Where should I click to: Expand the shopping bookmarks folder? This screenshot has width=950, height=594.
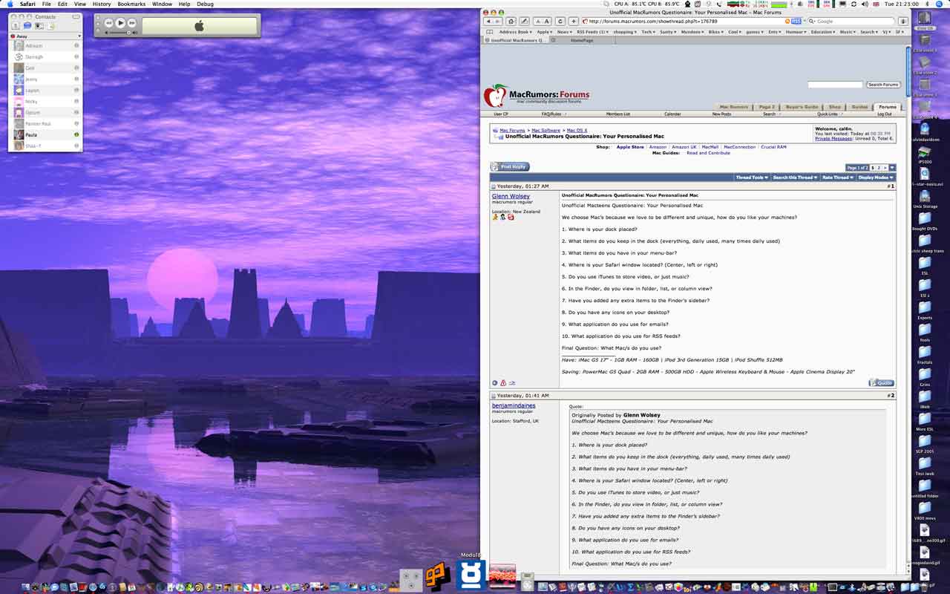[x=626, y=32]
